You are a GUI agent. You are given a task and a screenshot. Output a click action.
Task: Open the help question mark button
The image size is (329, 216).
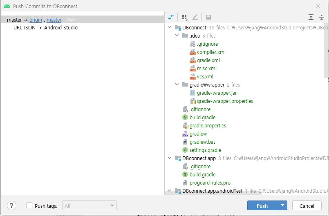tap(11, 206)
